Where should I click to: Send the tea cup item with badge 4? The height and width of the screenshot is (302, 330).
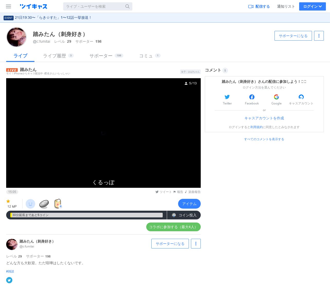(58, 204)
